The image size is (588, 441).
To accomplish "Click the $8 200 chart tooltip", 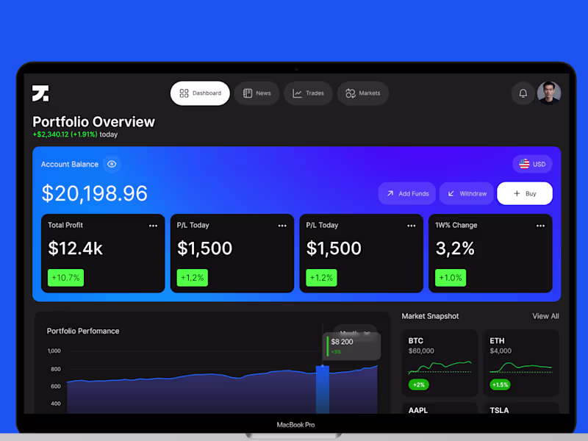I will coord(352,346).
